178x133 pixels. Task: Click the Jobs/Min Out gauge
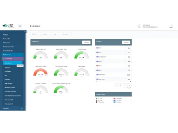click(x=61, y=55)
